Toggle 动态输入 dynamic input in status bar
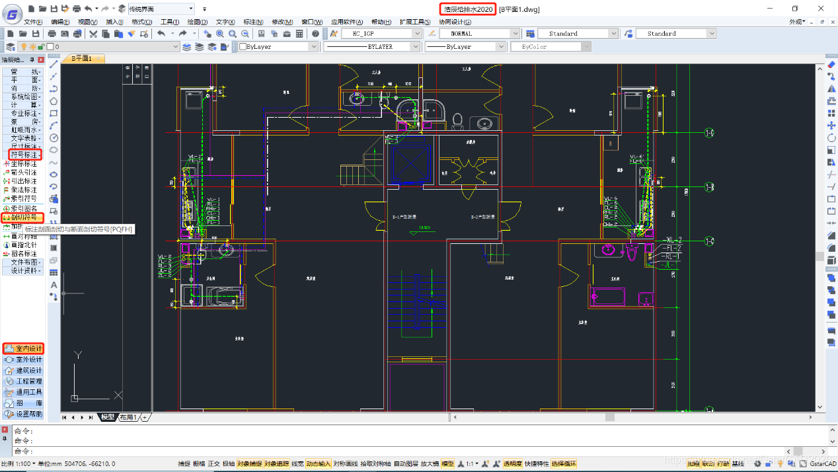Viewport: 838px width, 472px height. (x=319, y=464)
